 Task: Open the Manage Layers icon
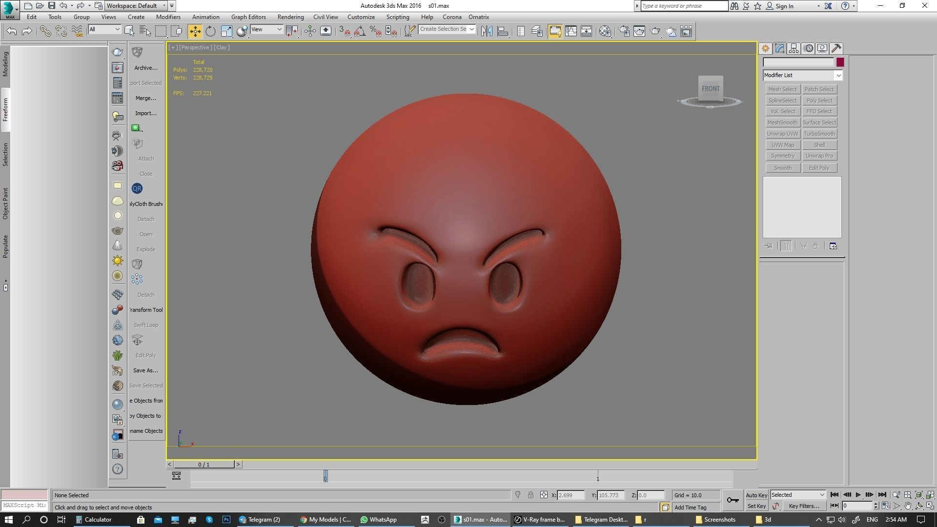537,31
